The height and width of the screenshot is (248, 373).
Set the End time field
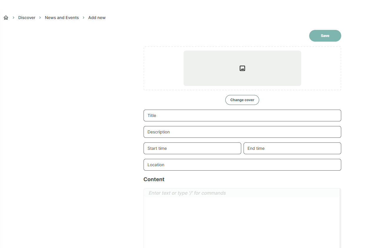point(292,148)
